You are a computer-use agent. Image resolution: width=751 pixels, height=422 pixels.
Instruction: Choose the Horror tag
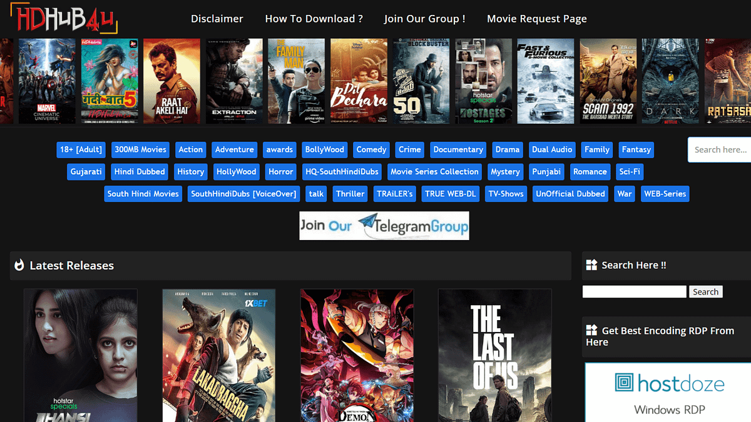click(281, 172)
